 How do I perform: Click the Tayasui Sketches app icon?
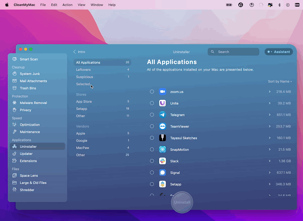163,138
